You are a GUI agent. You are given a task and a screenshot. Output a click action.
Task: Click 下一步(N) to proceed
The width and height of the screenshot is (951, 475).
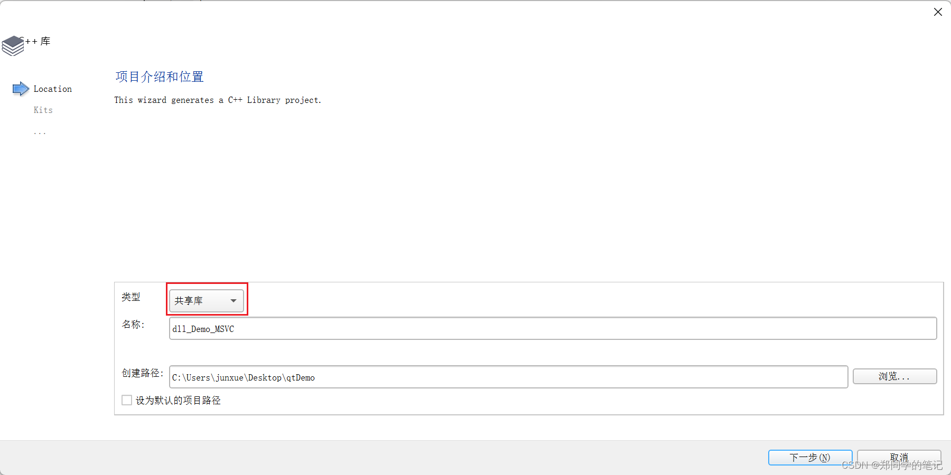810,457
